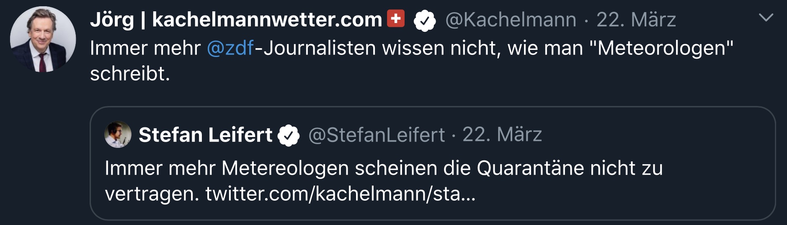Image resolution: width=787 pixels, height=225 pixels.
Task: Go to the @StefanLeifert handle
Action: (377, 135)
